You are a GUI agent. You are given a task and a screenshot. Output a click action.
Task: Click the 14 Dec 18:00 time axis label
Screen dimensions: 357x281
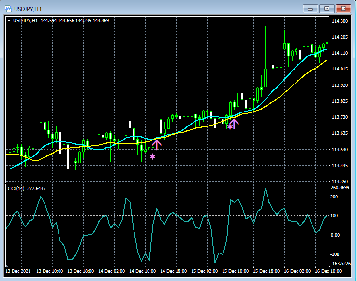[x=174, y=272]
